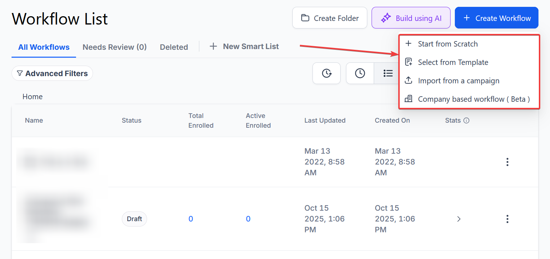Screen dimensions: 550x259
Task: Open three-dot menu for the Draft workflow
Action: [x=507, y=219]
